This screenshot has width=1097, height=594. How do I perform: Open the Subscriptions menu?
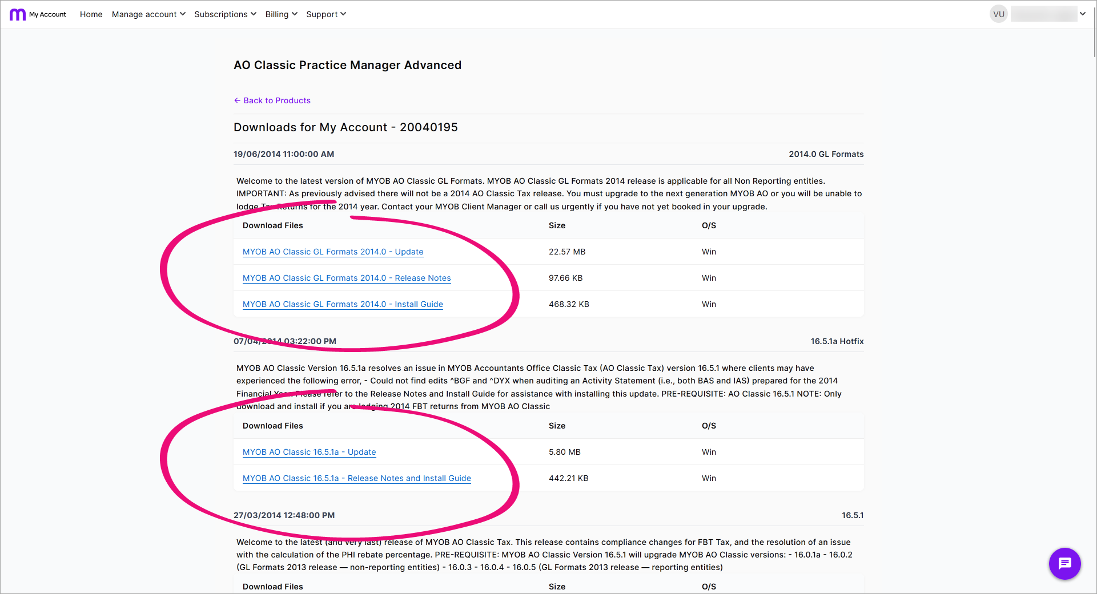pyautogui.click(x=226, y=14)
